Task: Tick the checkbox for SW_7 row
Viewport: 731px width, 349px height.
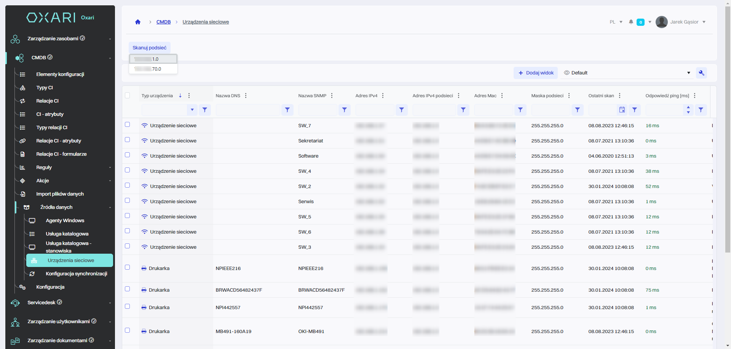Action: tap(128, 125)
